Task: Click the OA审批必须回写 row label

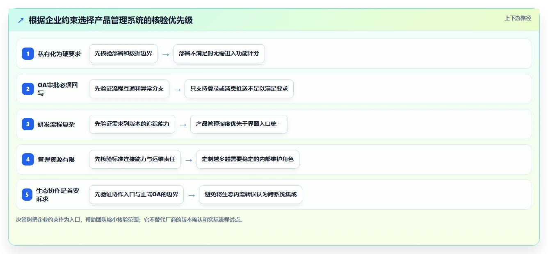Action: pos(58,89)
